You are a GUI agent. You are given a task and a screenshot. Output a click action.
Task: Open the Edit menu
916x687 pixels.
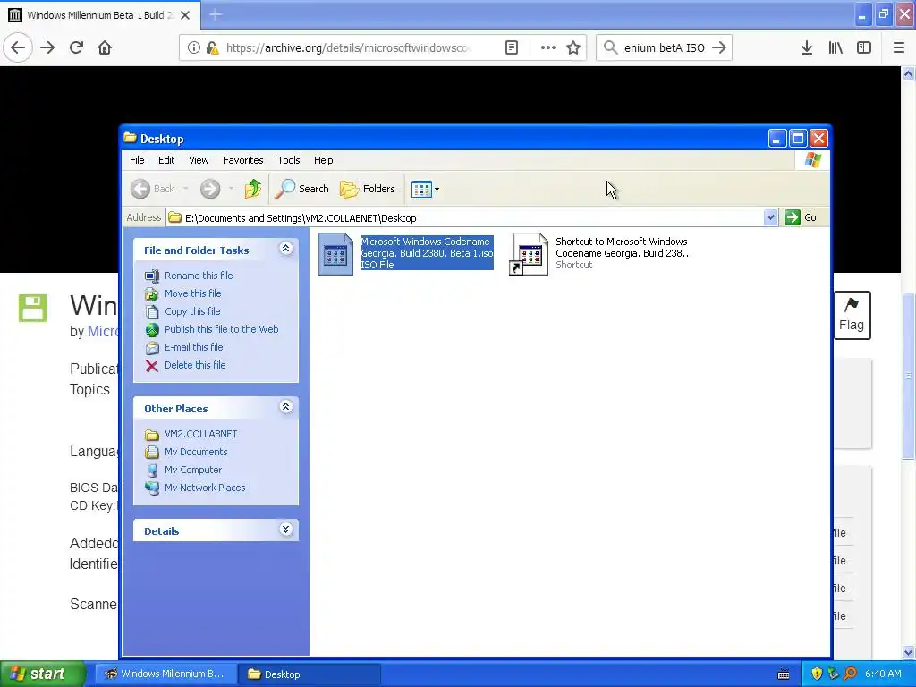tap(166, 160)
